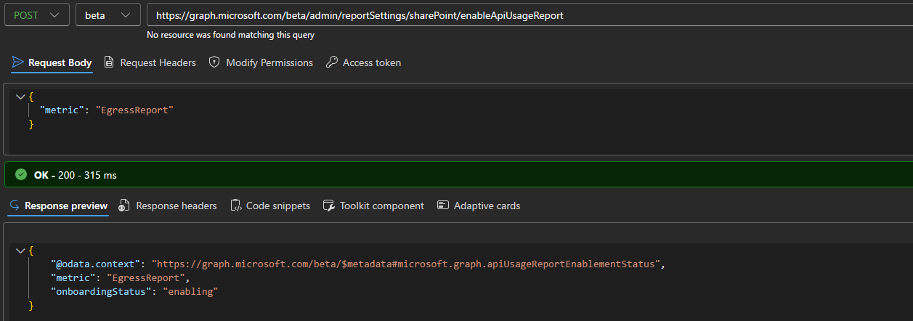The height and width of the screenshot is (321, 913).
Task: Click the Request Headers document icon
Action: (x=109, y=62)
